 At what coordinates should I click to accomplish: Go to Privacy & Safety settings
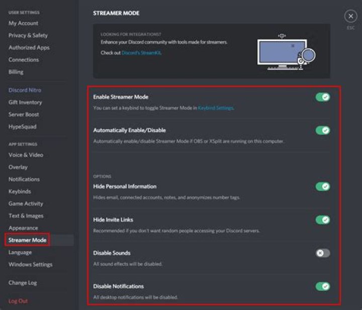[28, 35]
